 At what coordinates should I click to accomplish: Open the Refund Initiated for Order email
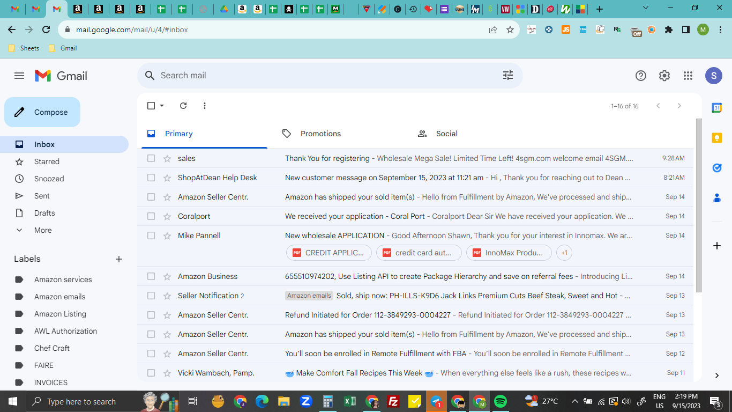pos(415,315)
